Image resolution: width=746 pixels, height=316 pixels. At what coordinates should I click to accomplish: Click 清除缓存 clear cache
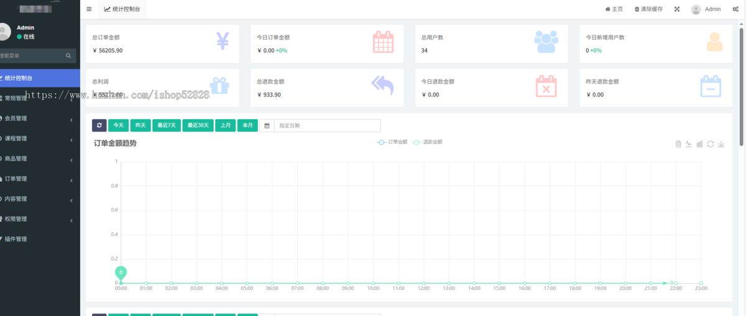648,9
